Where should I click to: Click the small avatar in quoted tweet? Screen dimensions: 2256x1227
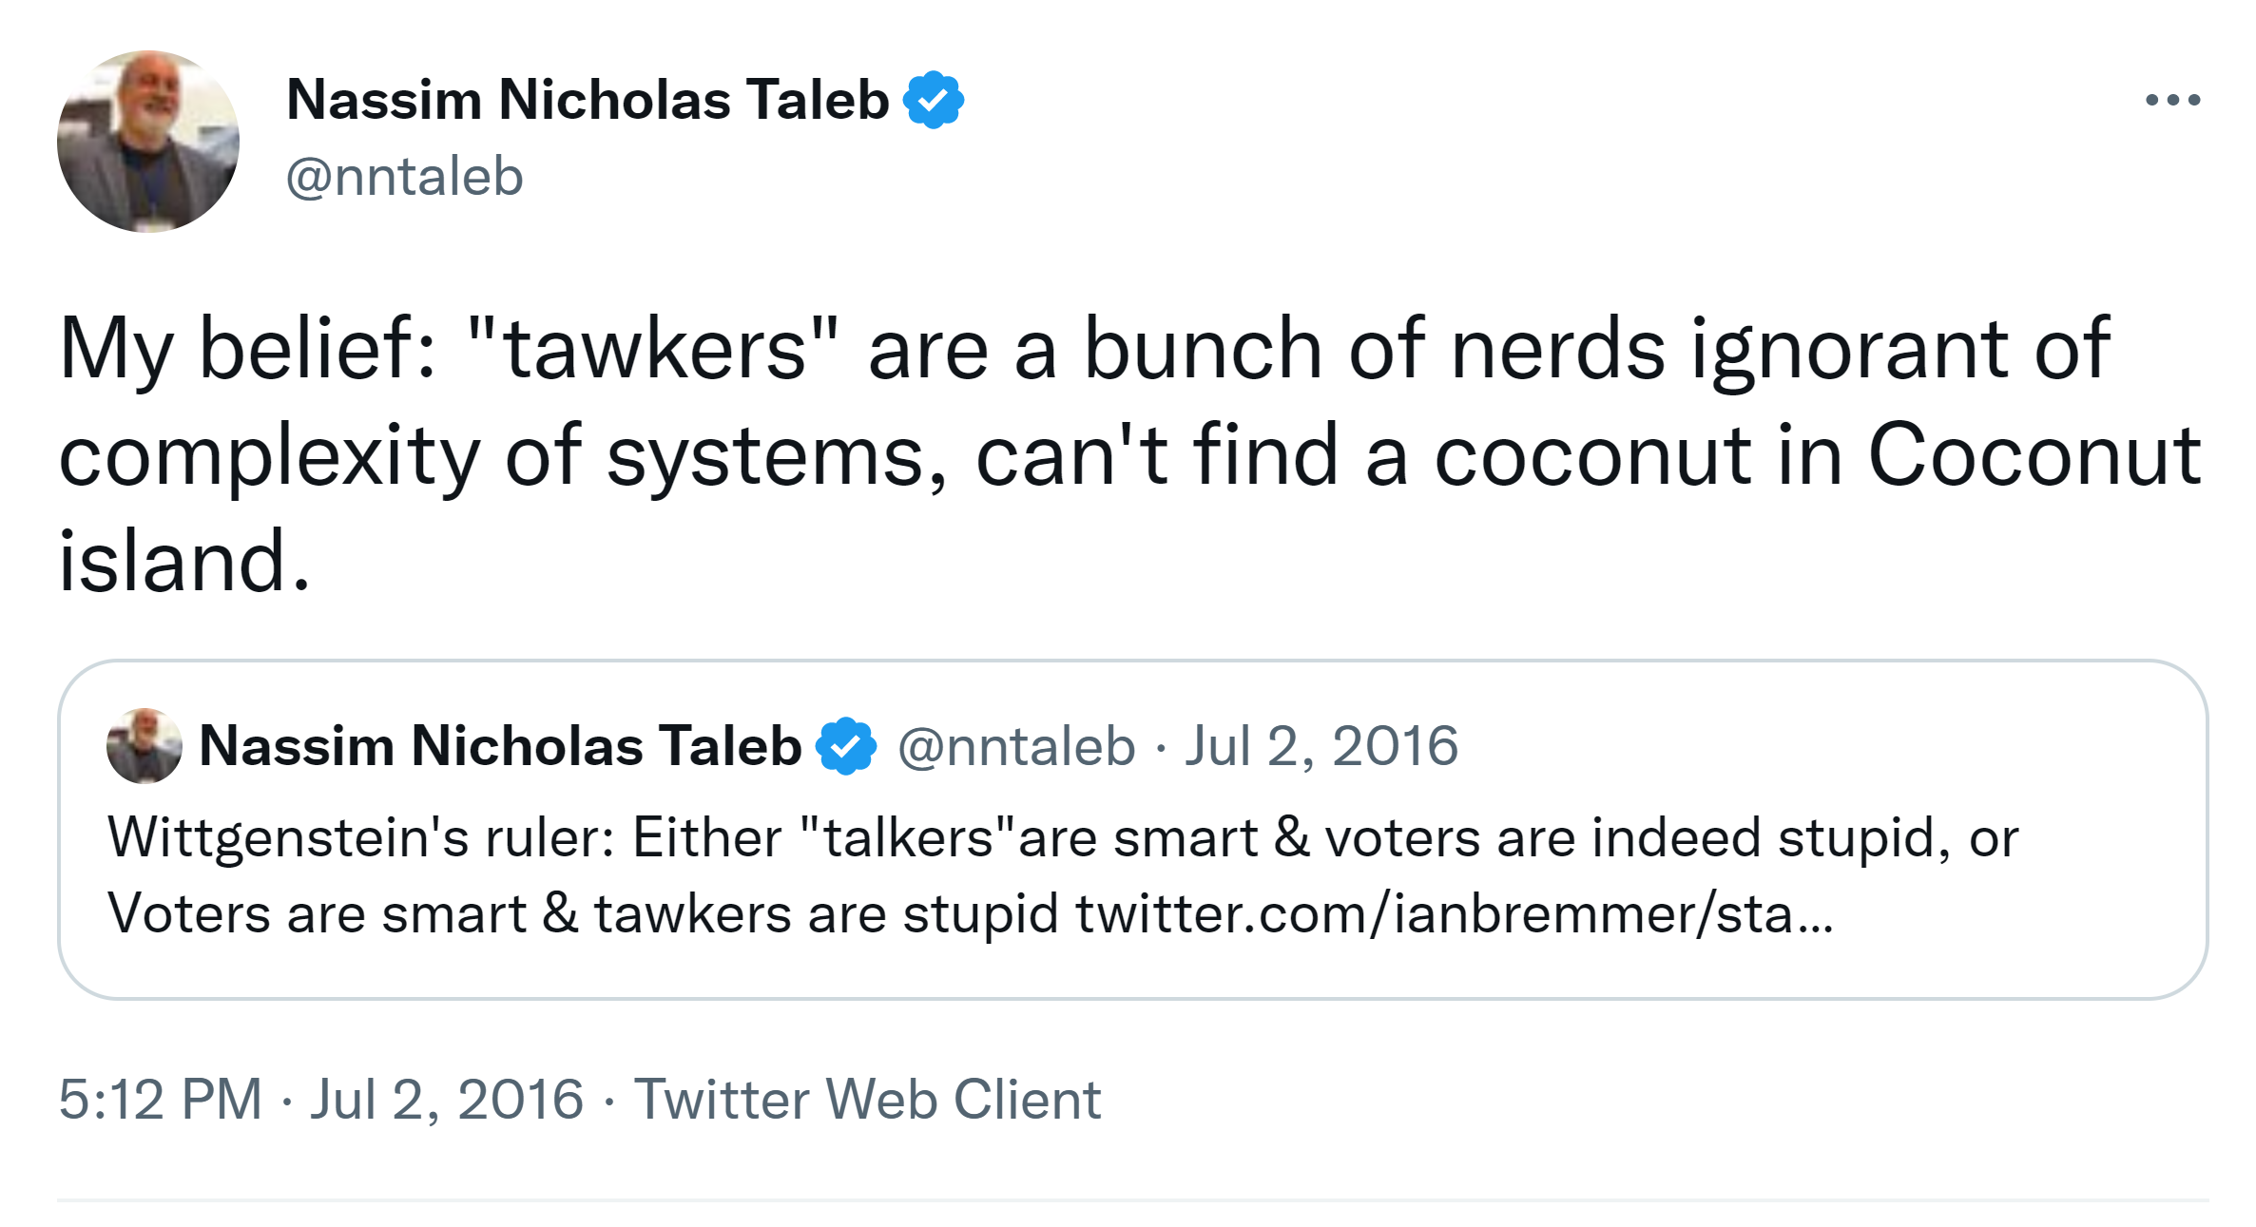click(145, 746)
